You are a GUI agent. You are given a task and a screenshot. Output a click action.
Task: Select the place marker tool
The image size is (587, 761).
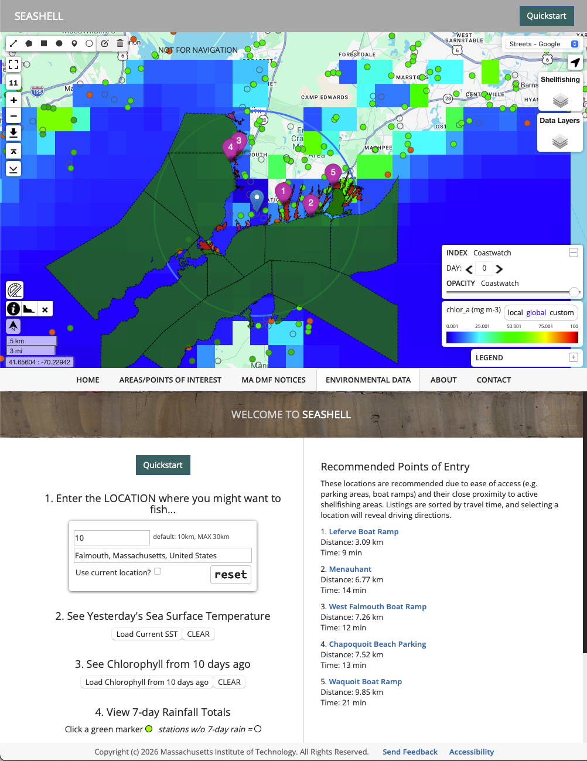pyautogui.click(x=74, y=43)
